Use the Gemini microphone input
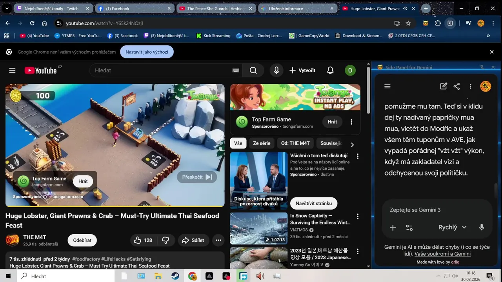 [482, 228]
